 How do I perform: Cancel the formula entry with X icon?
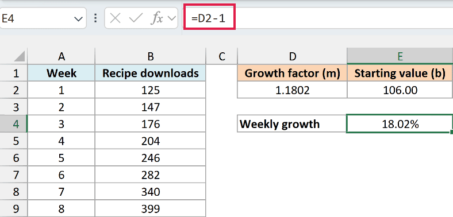point(116,19)
